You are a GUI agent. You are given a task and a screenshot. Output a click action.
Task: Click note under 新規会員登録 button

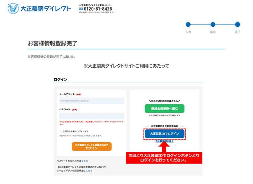click(x=164, y=116)
